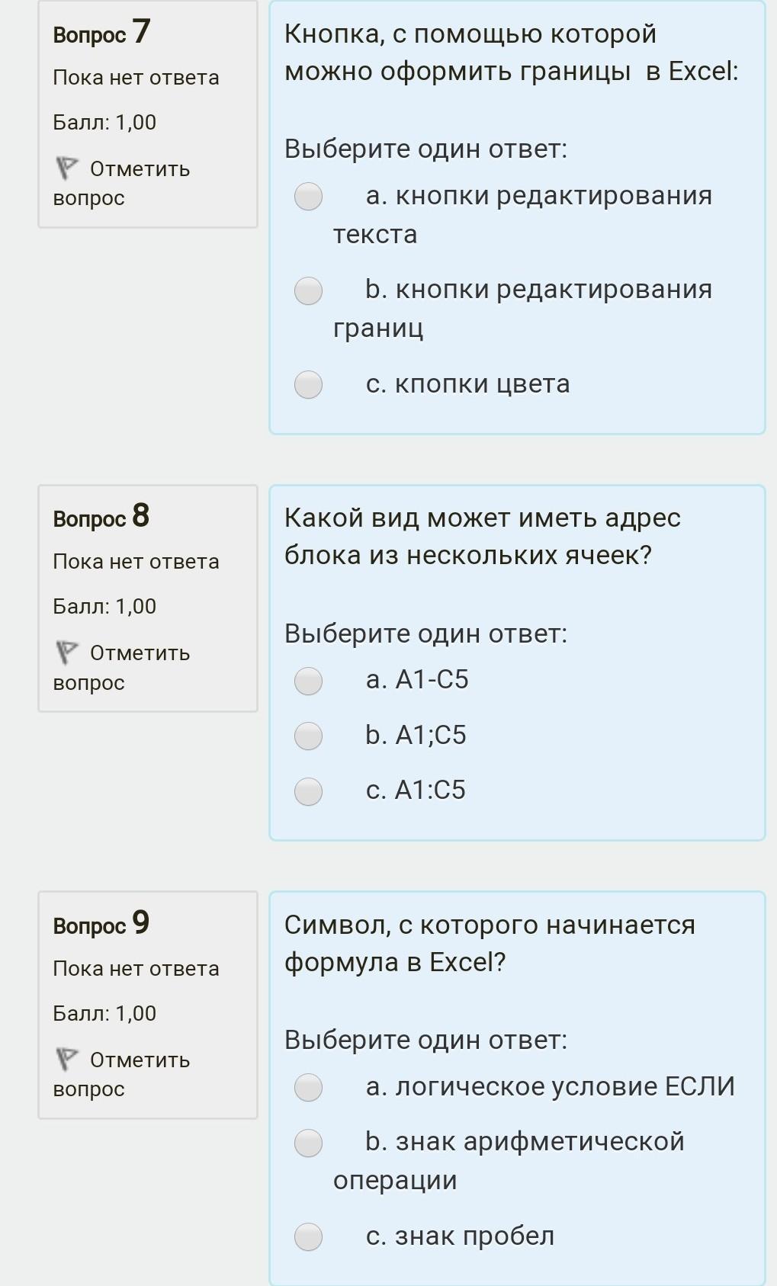Viewport: 777px width, 1286px height.
Task: Choose answer знак арифметической операции
Action: point(308,1143)
